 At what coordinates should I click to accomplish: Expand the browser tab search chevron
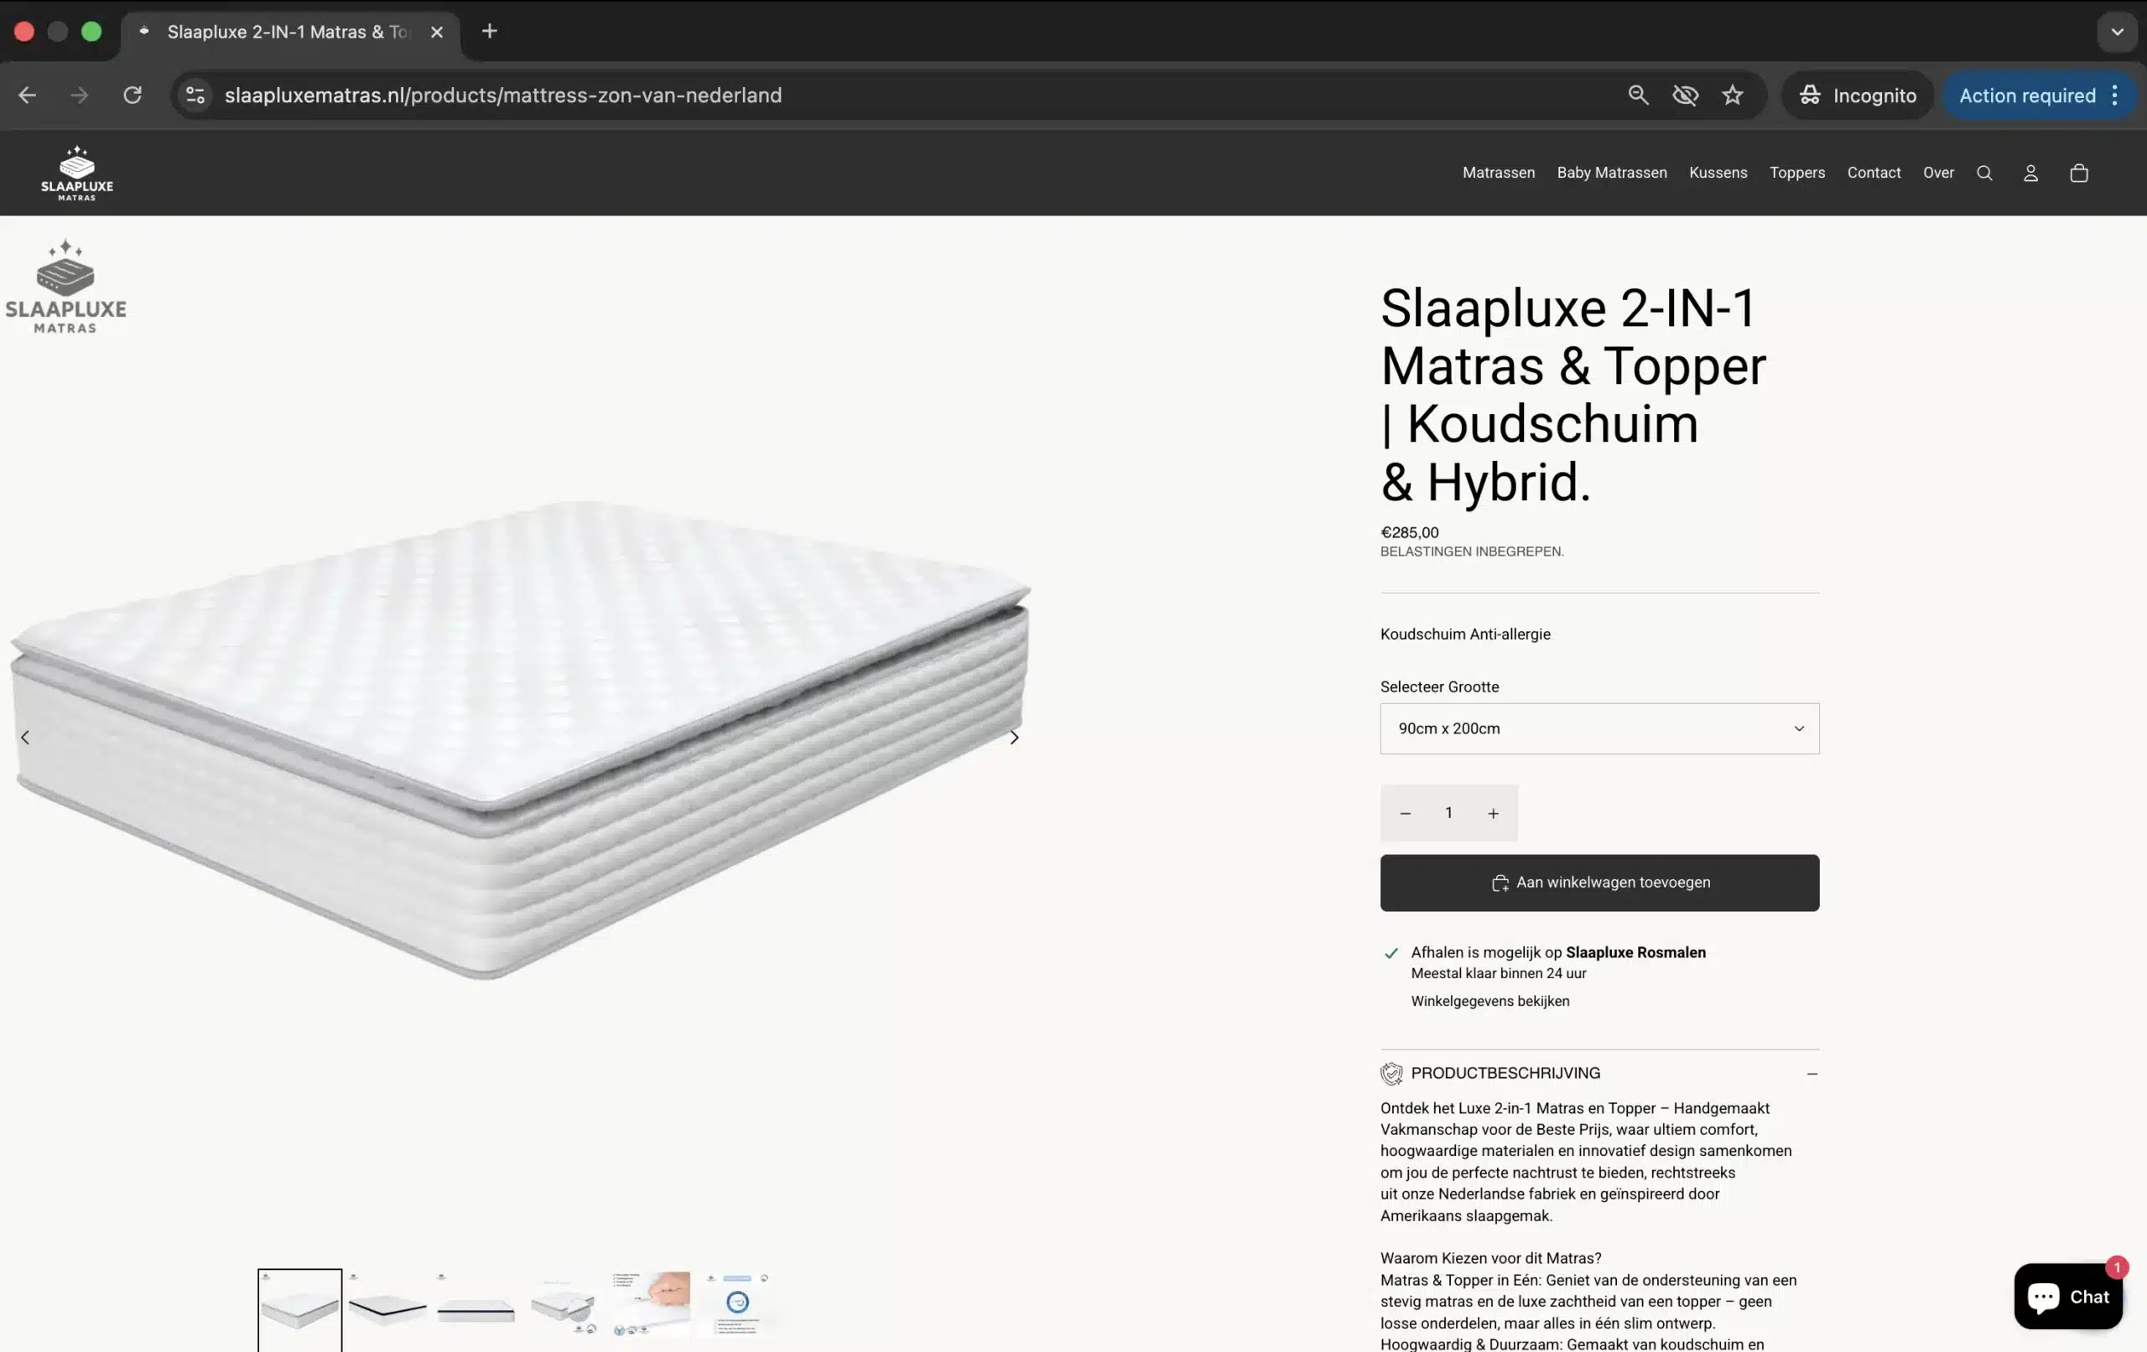click(2117, 32)
